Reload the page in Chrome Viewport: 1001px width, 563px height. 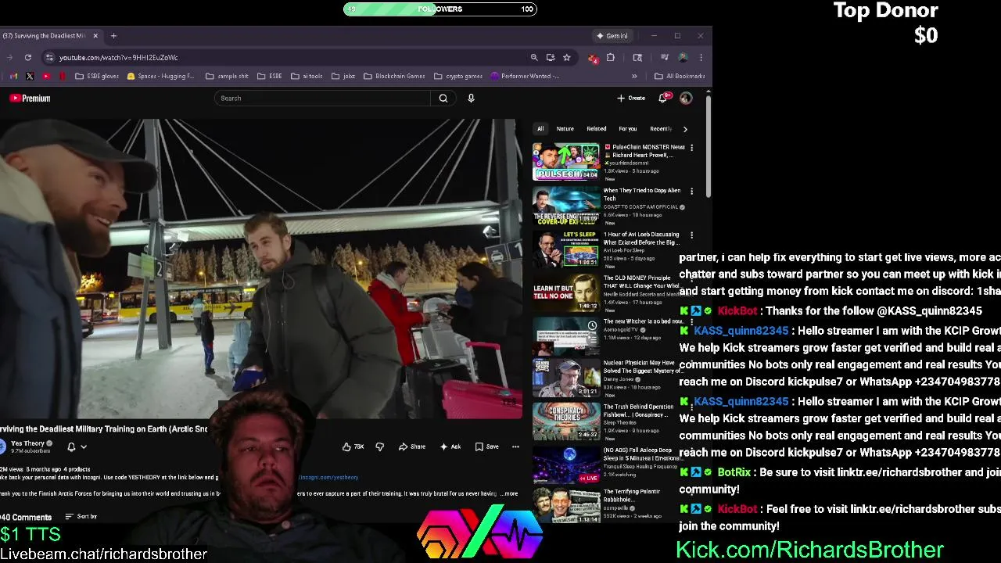(27, 57)
